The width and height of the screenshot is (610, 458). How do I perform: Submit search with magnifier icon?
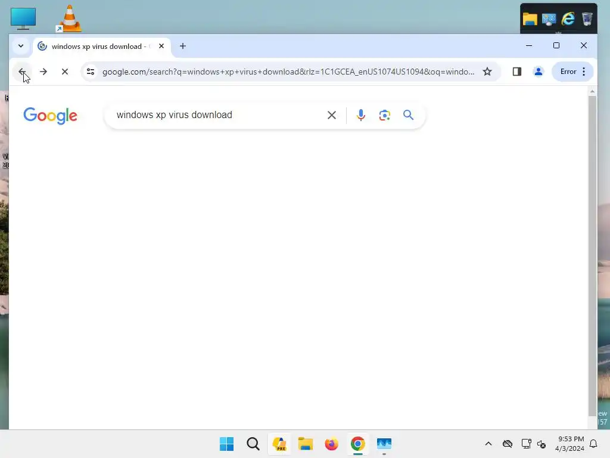pos(408,115)
